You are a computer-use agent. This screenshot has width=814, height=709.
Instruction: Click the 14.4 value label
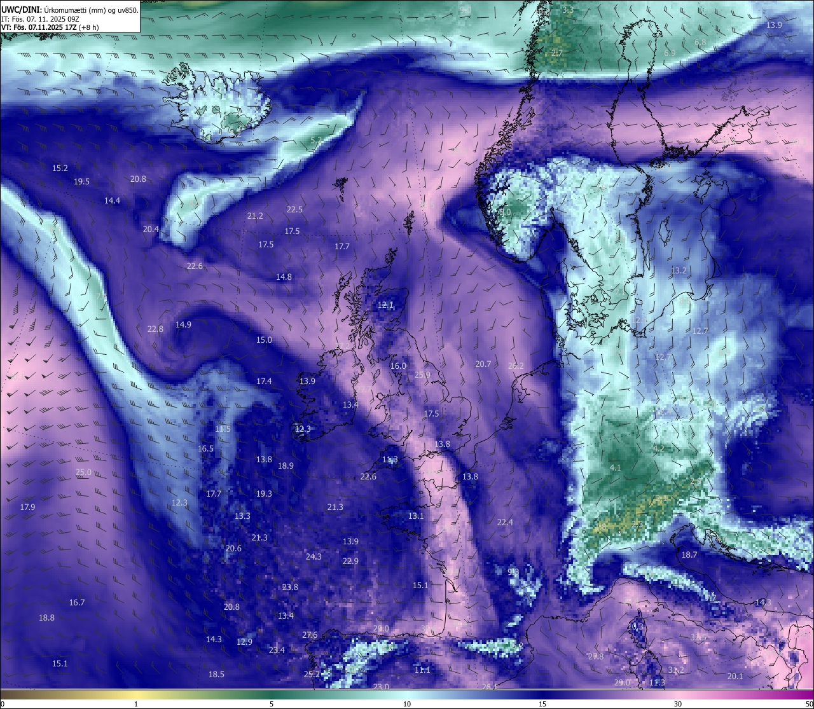pyautogui.click(x=112, y=201)
